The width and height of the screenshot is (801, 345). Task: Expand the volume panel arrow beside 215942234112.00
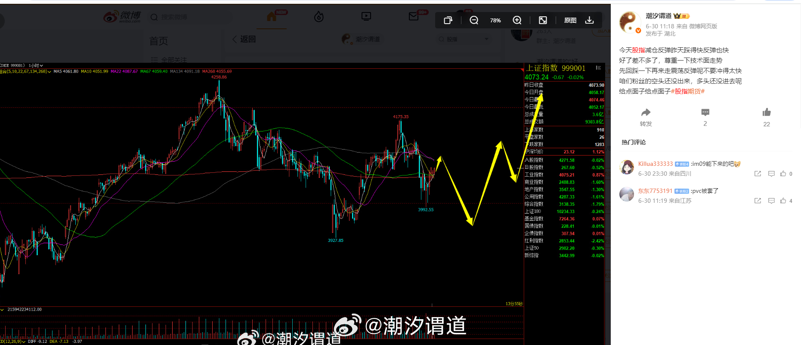(2, 309)
